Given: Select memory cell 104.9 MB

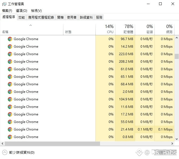Looking at the screenshot, I should (125, 99).
